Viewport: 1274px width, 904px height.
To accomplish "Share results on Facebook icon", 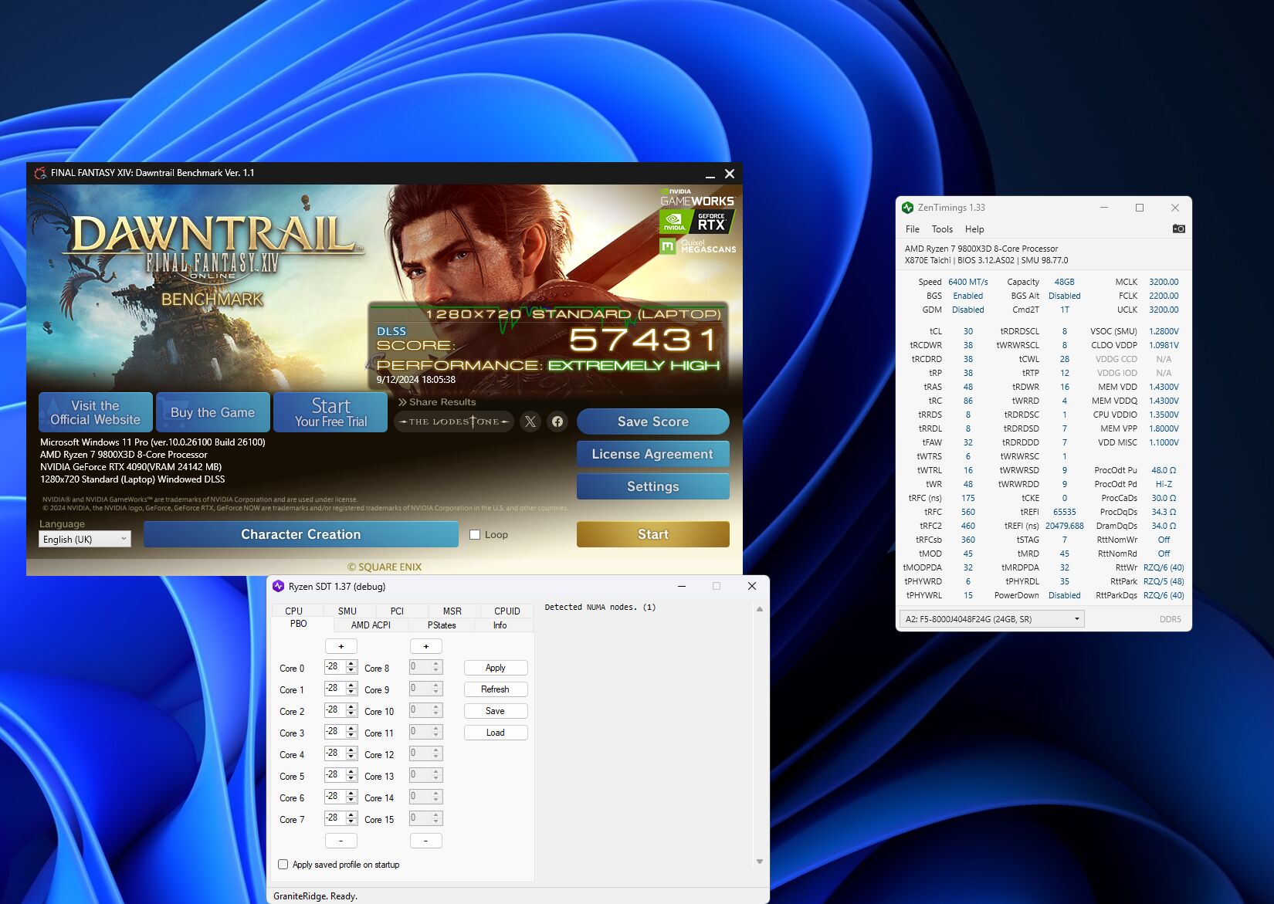I will point(557,422).
